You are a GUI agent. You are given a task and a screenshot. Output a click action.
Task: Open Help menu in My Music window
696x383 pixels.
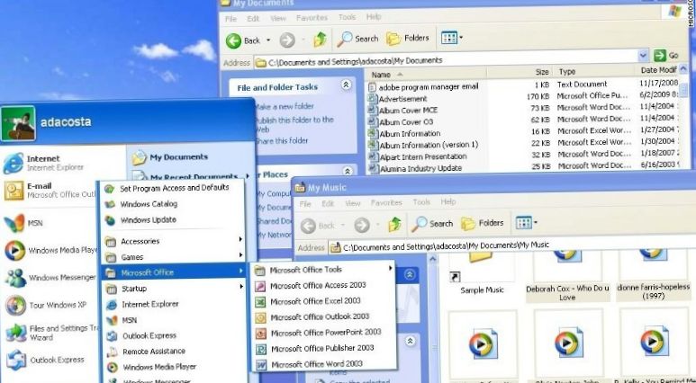[x=447, y=201]
